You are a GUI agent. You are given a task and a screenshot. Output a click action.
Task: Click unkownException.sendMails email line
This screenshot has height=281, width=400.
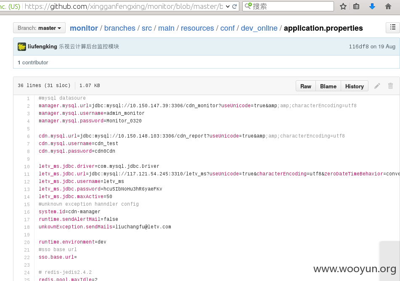105,227
